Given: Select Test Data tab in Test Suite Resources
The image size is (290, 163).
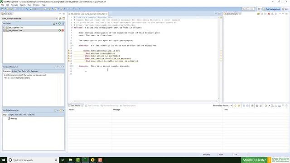Looking at the screenshot, I should (x=19, y=115).
